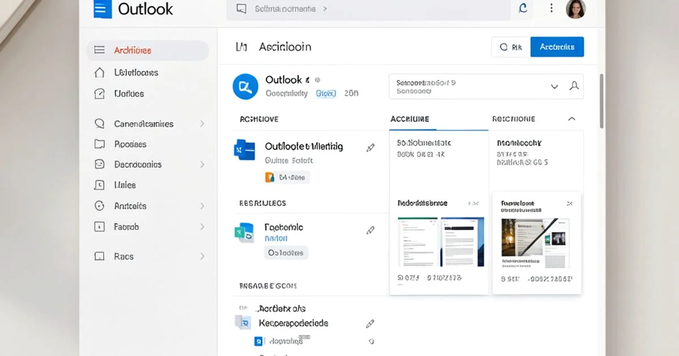Dismiss the preview card with its X icon

point(570,204)
